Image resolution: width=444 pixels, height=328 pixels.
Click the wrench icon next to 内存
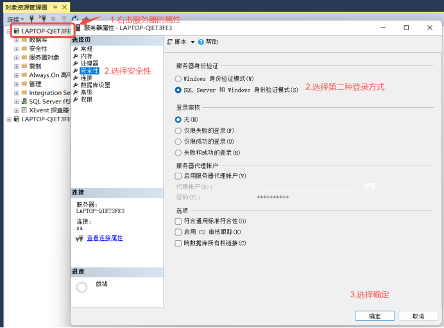click(x=76, y=56)
